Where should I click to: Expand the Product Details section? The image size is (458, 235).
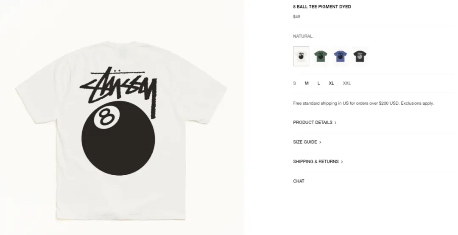[315, 123]
